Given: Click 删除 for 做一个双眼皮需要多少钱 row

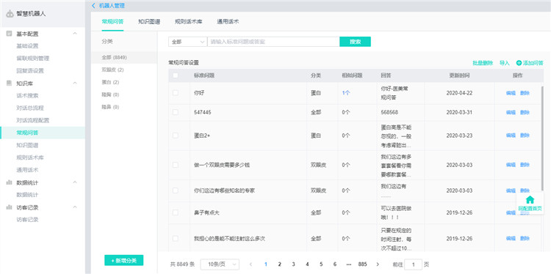Looking at the screenshot, I should [525, 165].
